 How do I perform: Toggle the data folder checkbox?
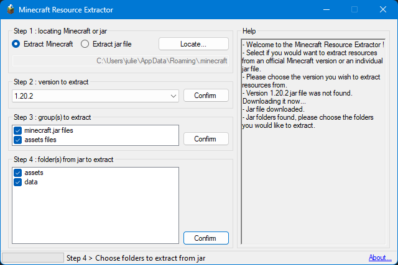pos(17,182)
